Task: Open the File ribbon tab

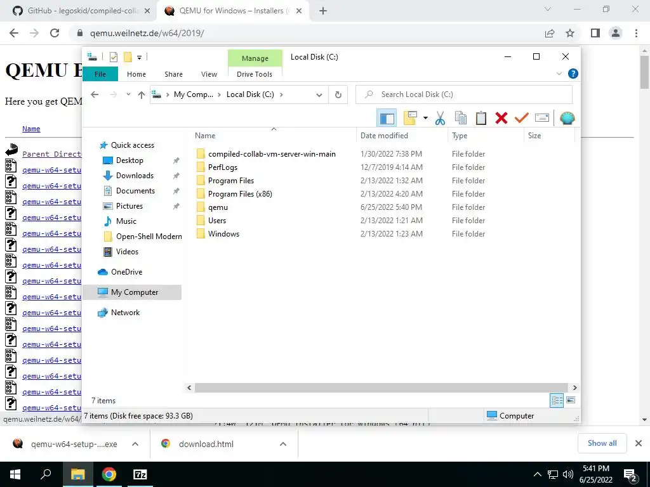Action: pos(100,74)
